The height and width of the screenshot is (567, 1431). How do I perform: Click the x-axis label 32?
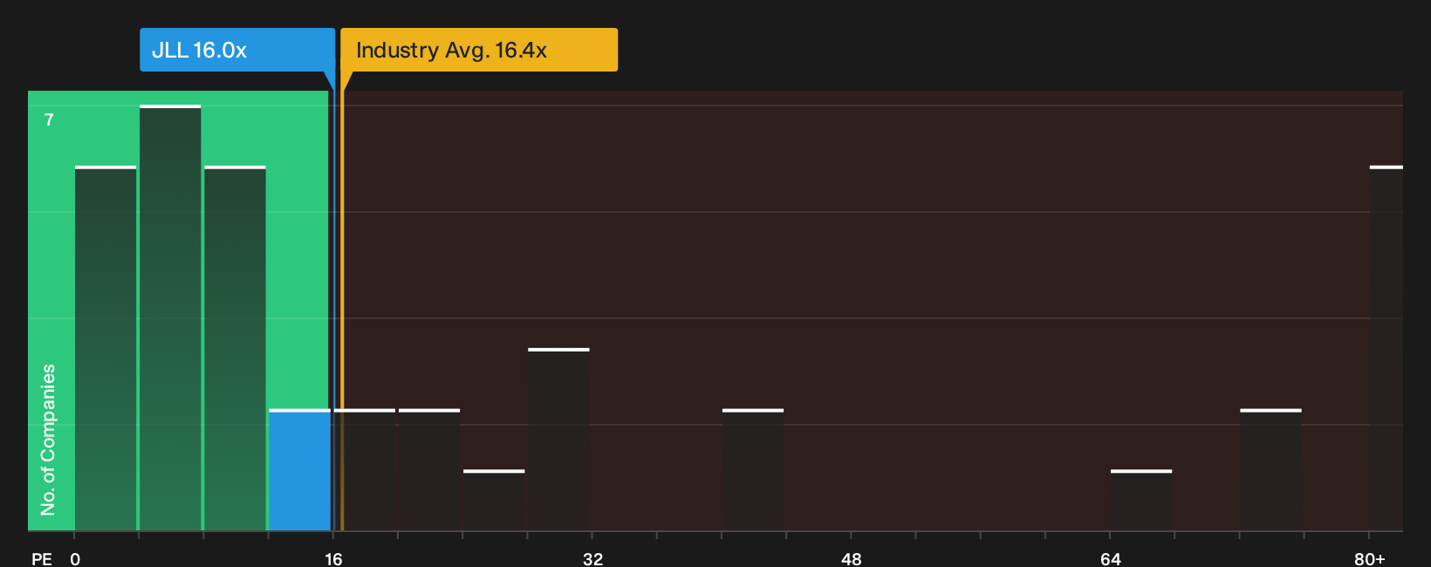592,558
